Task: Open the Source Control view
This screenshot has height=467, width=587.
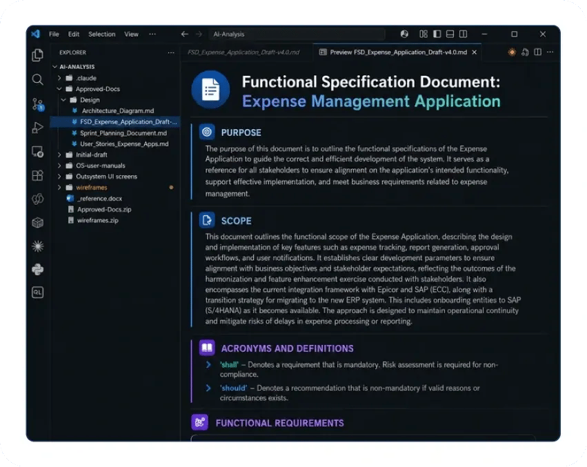Action: (38, 104)
